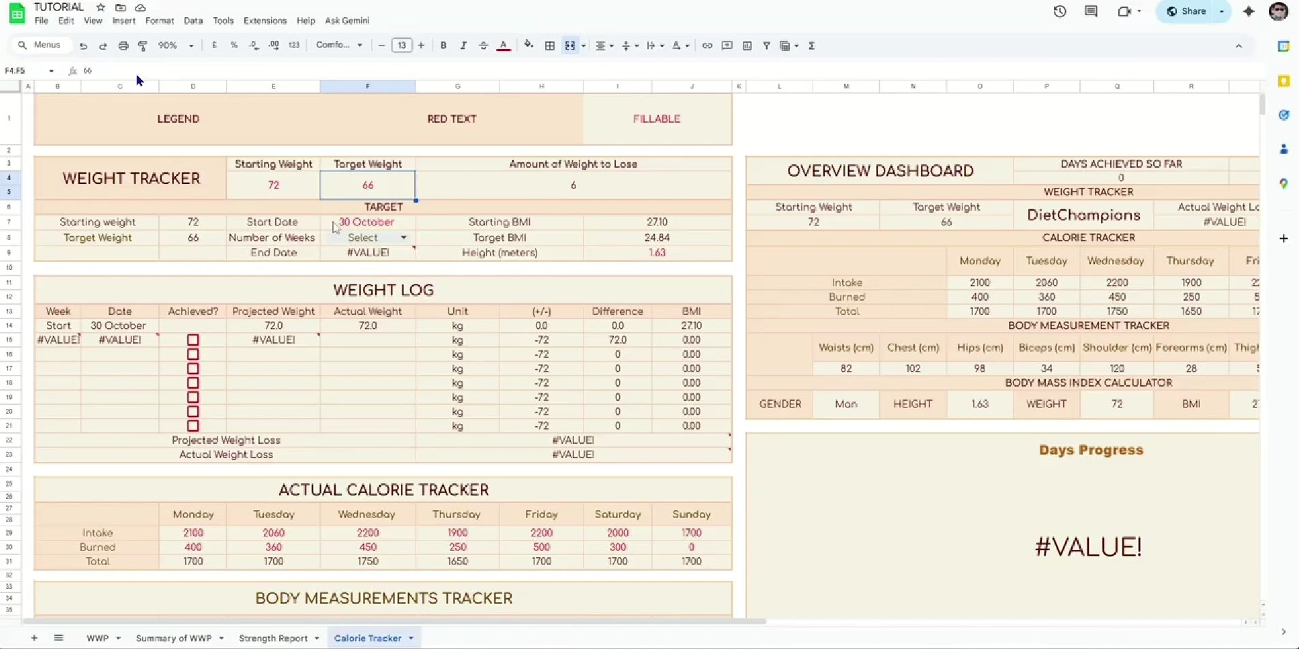
Task: Create a filter
Action: point(767,46)
